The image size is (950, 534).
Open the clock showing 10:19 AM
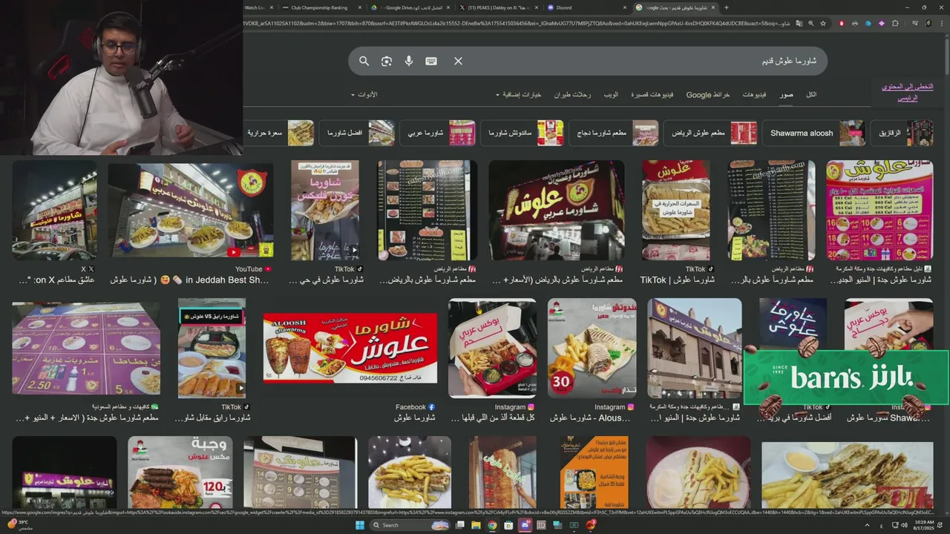(x=924, y=525)
